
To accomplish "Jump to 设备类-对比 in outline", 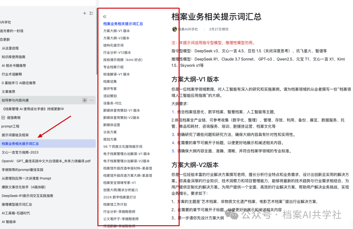I will point(112,103).
